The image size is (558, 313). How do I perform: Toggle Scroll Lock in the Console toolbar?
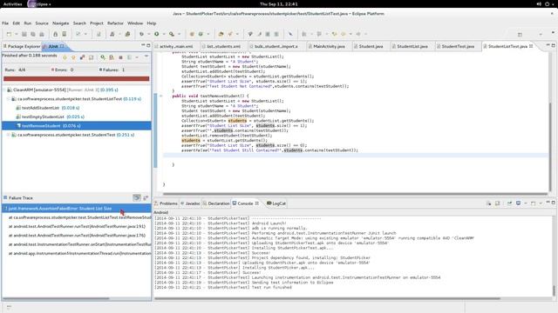(x=498, y=203)
